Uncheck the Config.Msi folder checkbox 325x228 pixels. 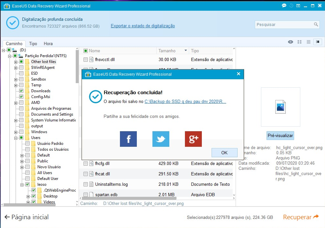tap(21, 96)
